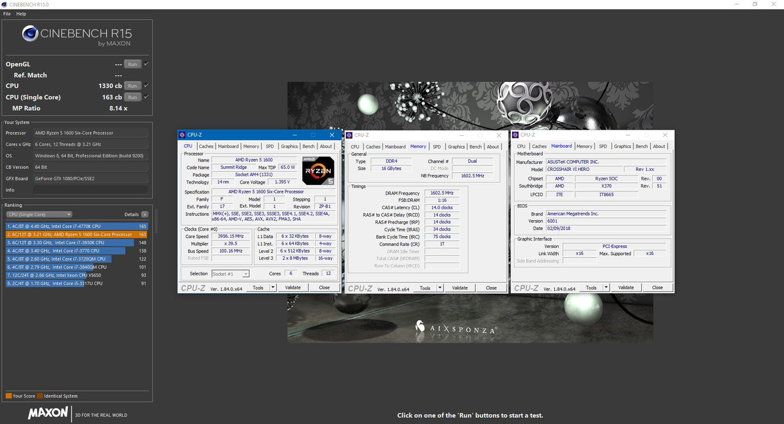Open Tools dropdown arrow in CPU-Z CPU window
Screen dimensions: 784x424
[x=273, y=288]
